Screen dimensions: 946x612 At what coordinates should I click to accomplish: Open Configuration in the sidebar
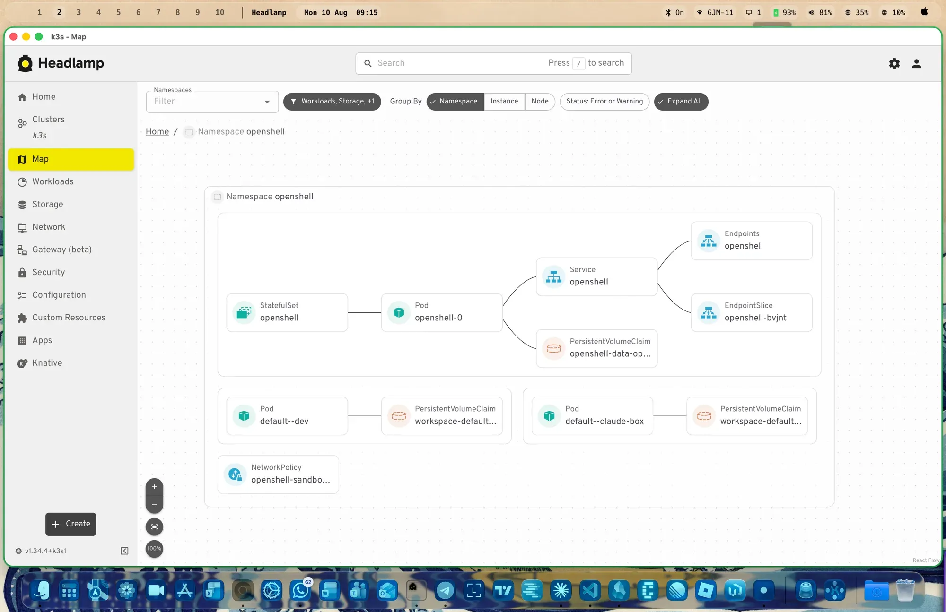click(x=71, y=295)
